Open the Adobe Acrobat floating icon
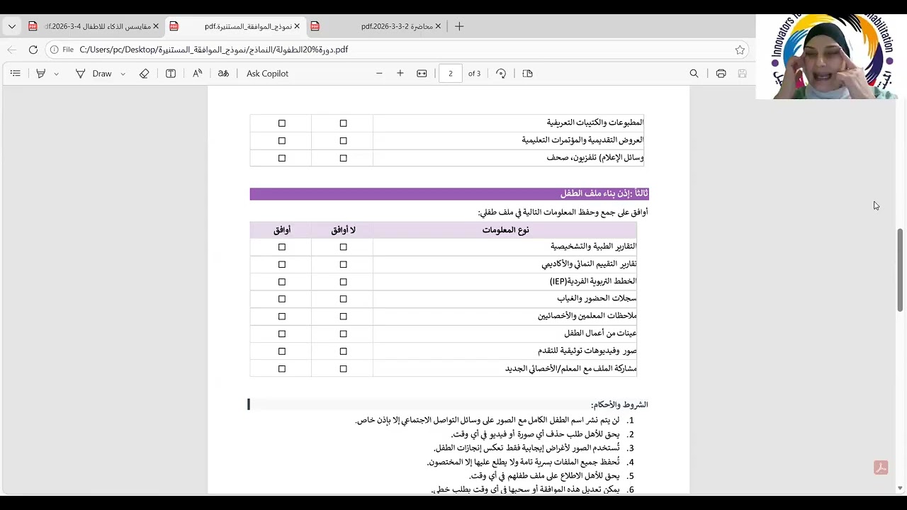This screenshot has height=510, width=907. click(x=881, y=468)
